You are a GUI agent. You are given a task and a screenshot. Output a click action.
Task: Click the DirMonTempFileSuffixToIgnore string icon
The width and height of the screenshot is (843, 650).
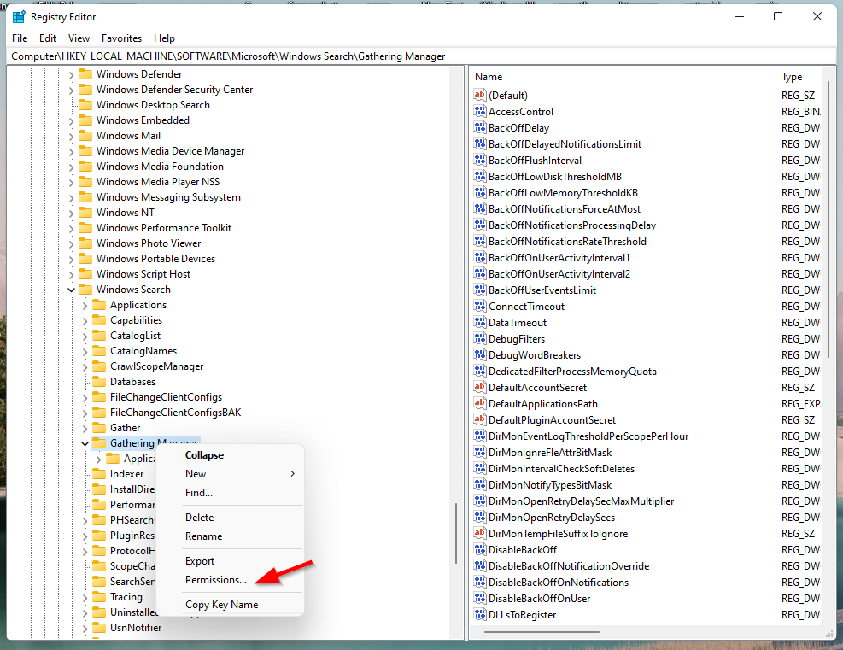click(479, 533)
